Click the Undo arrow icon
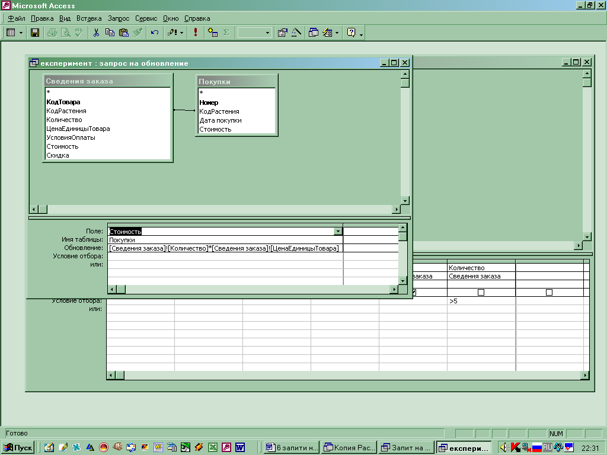The width and height of the screenshot is (607, 455). click(x=155, y=33)
